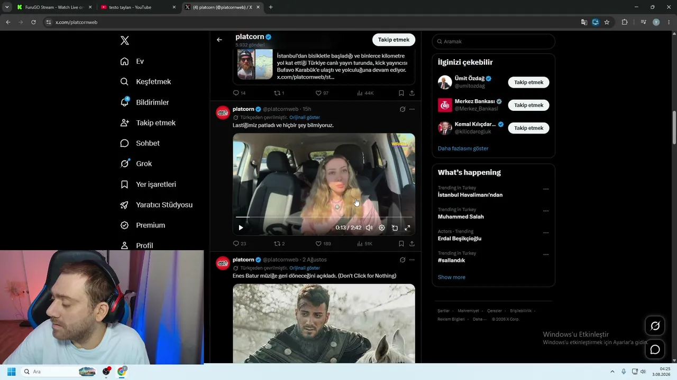The image size is (677, 380).
Task: Open video settings gear
Action: tap(382, 228)
